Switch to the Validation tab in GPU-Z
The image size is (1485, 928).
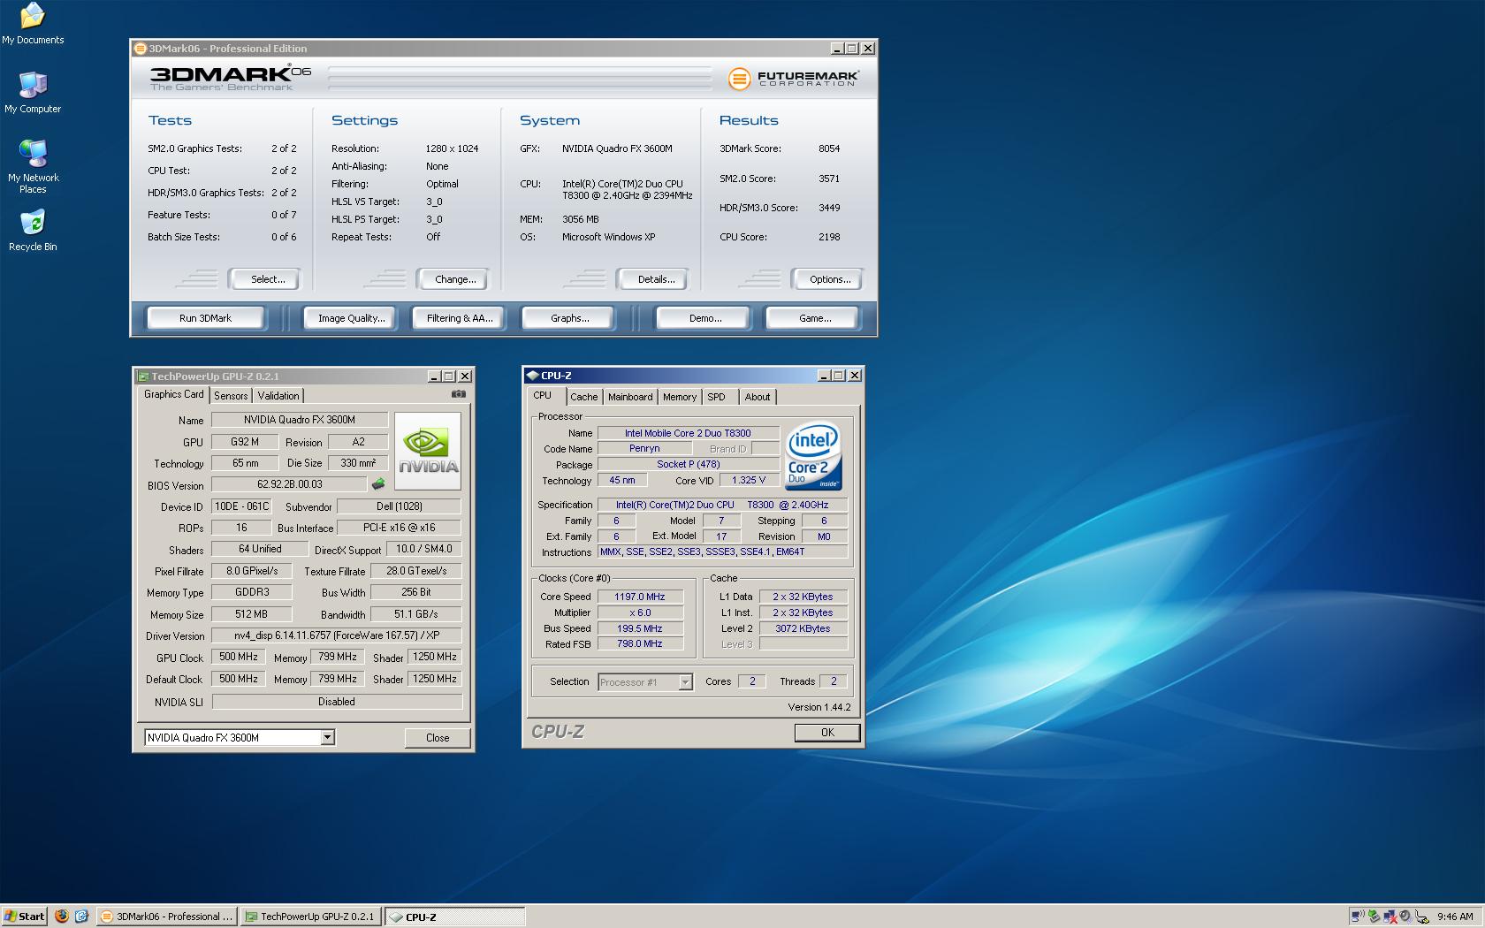pyautogui.click(x=278, y=396)
